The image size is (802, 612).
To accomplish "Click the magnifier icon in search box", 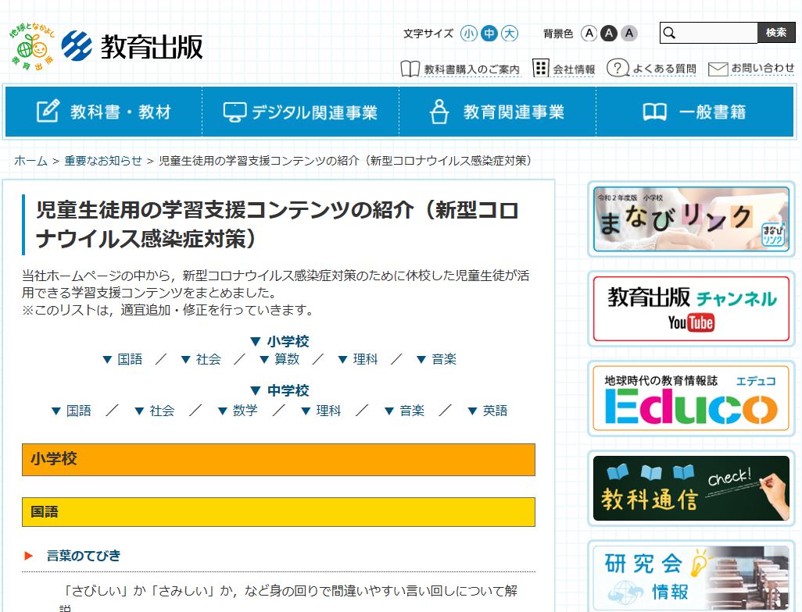I will pyautogui.click(x=669, y=33).
